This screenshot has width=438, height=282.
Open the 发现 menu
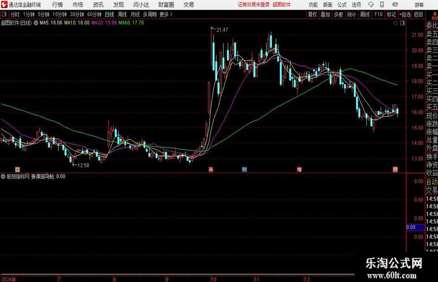click(119, 5)
